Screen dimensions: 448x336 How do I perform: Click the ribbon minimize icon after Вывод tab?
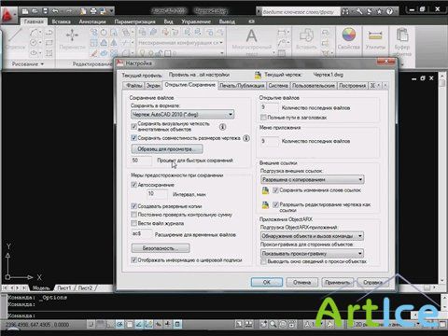click(x=252, y=21)
